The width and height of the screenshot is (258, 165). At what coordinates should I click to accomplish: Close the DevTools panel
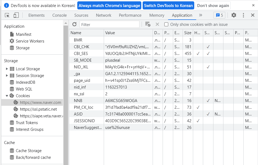[x=253, y=15]
